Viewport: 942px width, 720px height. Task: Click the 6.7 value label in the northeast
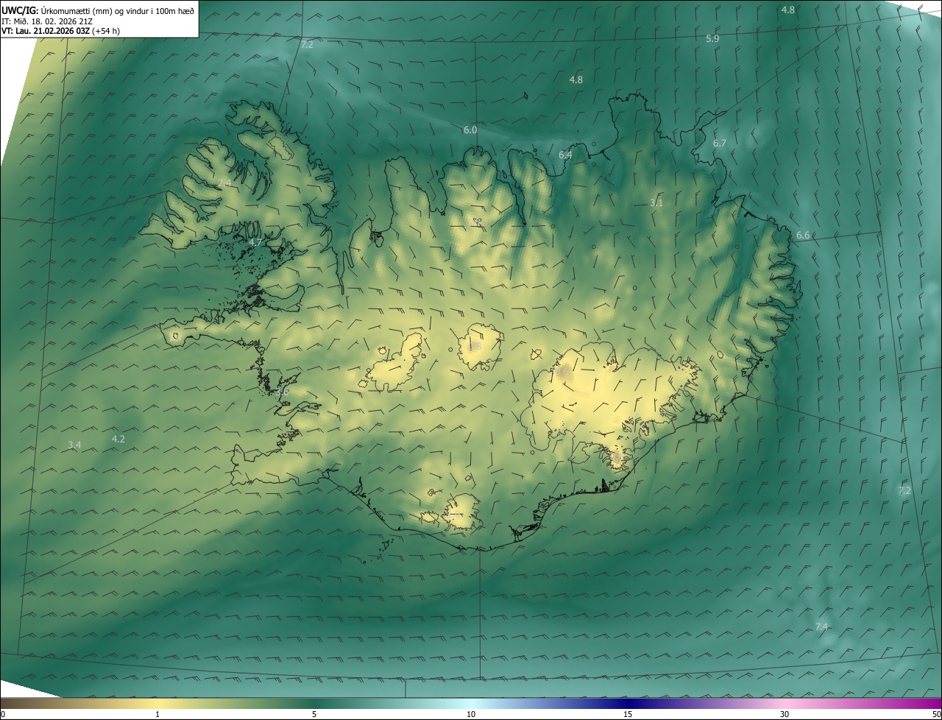[x=720, y=143]
